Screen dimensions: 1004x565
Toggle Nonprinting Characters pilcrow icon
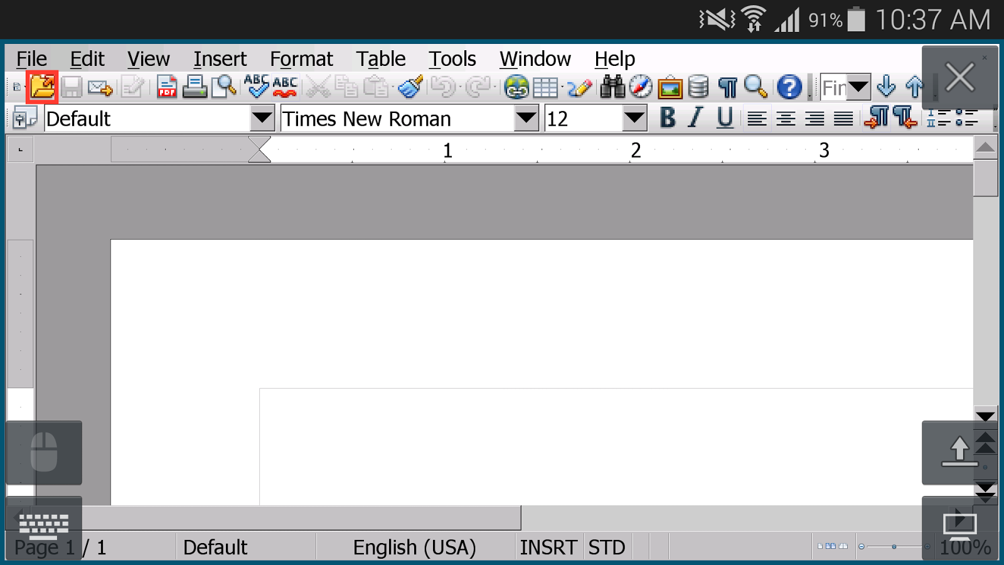727,87
